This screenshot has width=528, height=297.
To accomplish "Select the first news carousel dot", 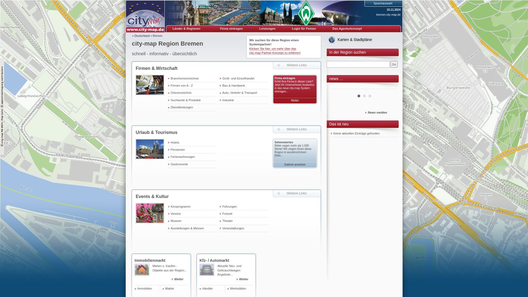I will click(x=359, y=96).
